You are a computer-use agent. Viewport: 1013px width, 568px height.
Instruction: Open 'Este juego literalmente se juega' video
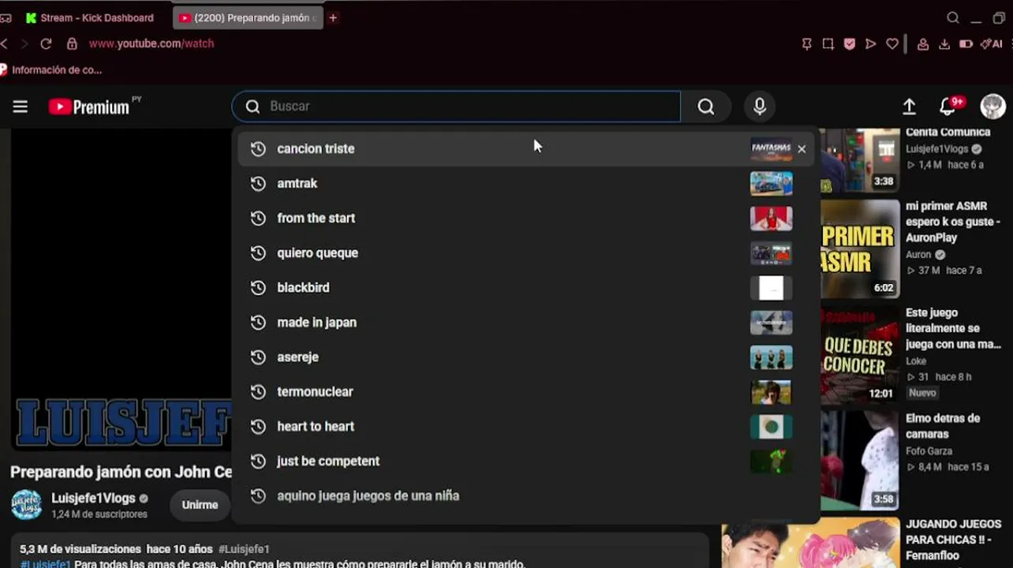pyautogui.click(x=953, y=328)
